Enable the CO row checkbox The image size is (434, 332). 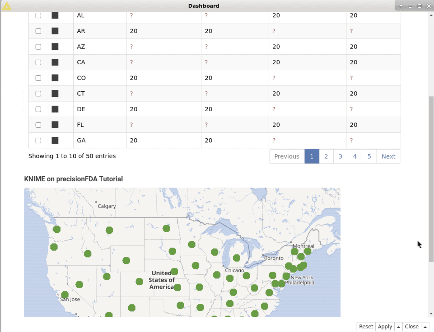click(x=38, y=78)
